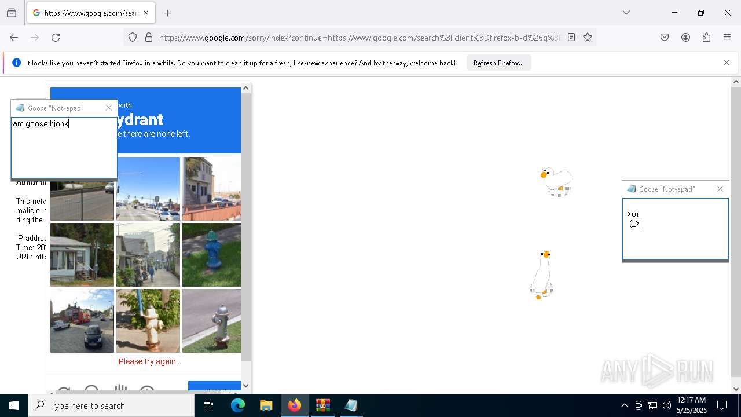Open Firefox View from tab bar icon
The width and height of the screenshot is (741, 417).
click(x=12, y=13)
